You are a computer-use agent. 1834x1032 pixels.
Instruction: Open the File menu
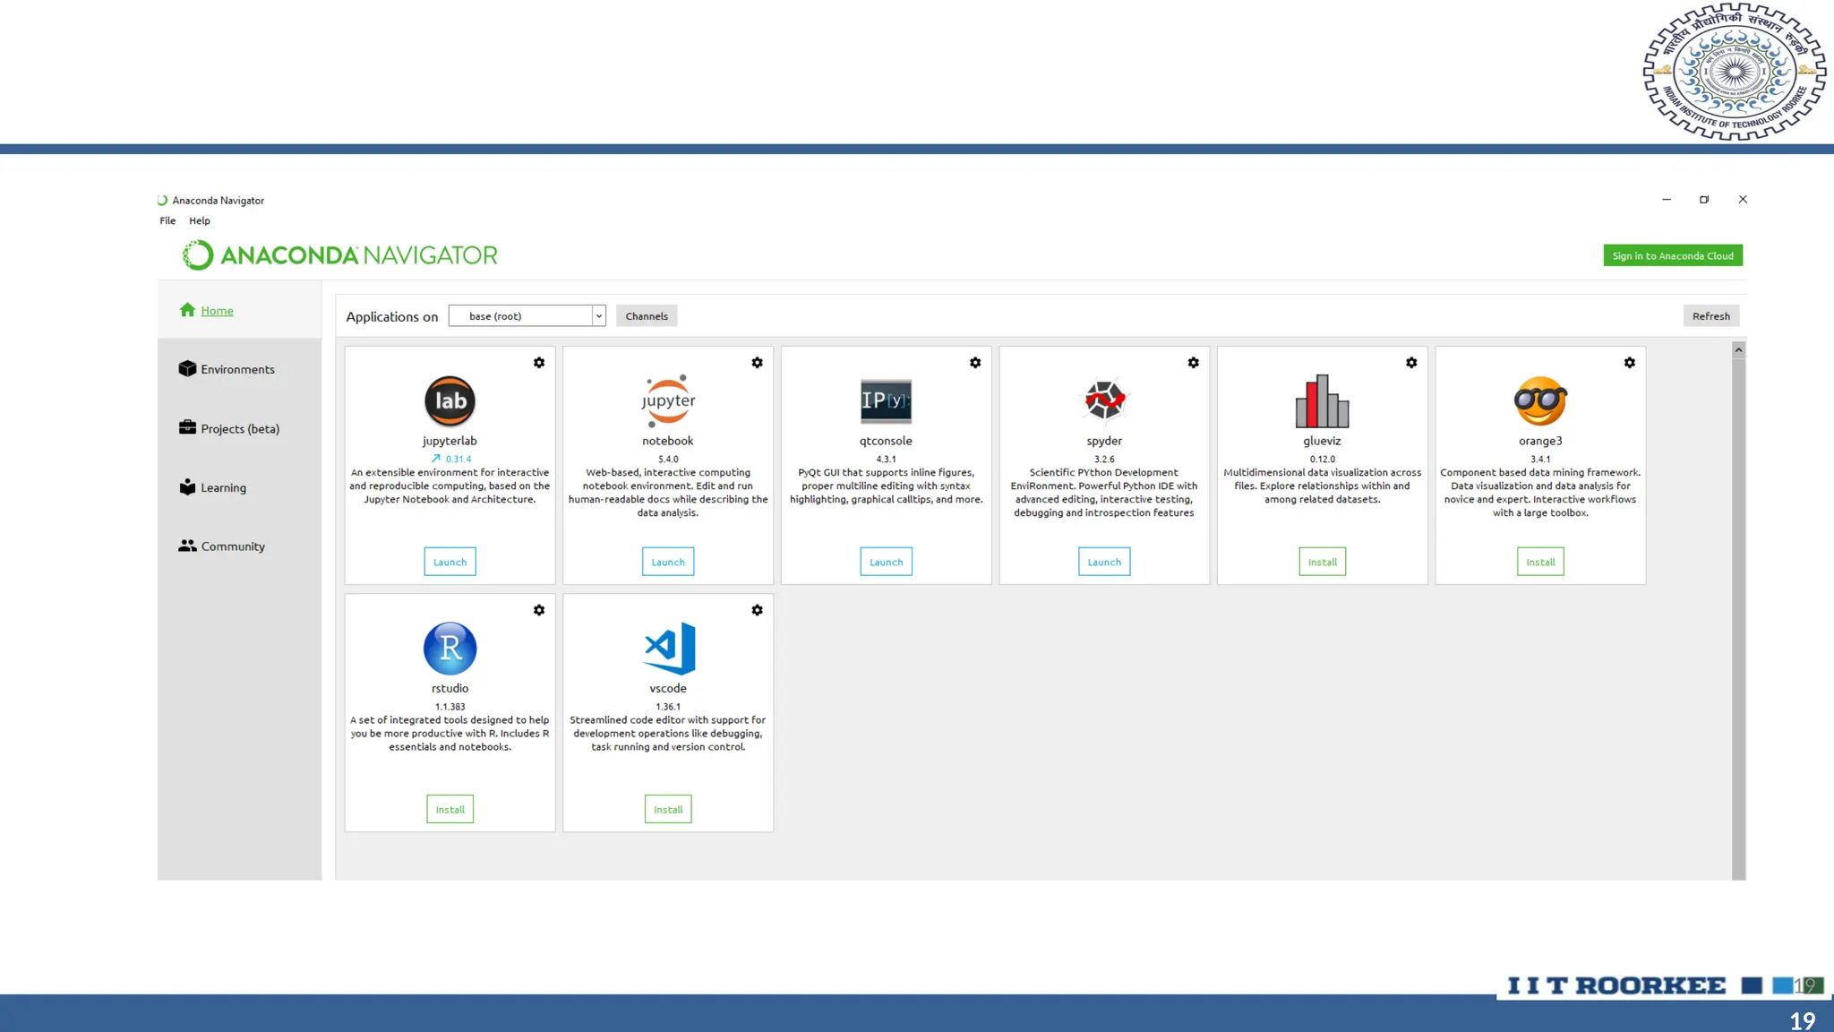(x=167, y=220)
